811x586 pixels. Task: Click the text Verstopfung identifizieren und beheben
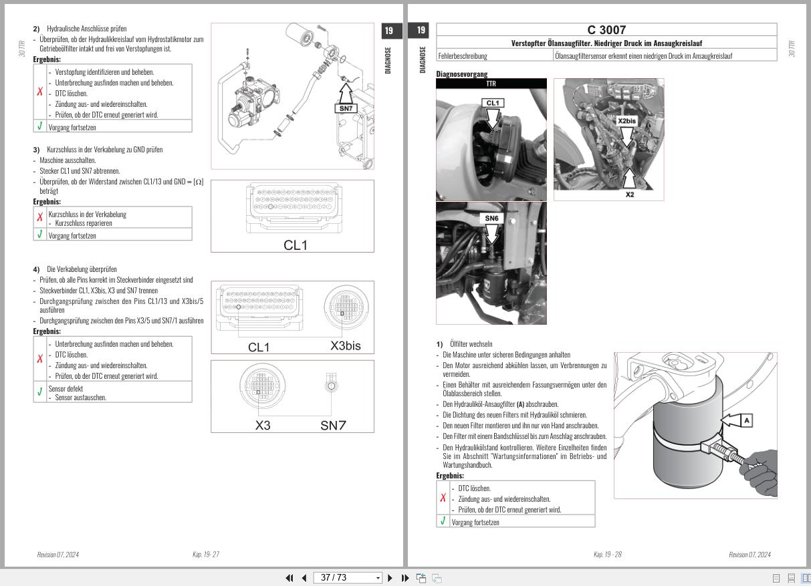point(104,72)
